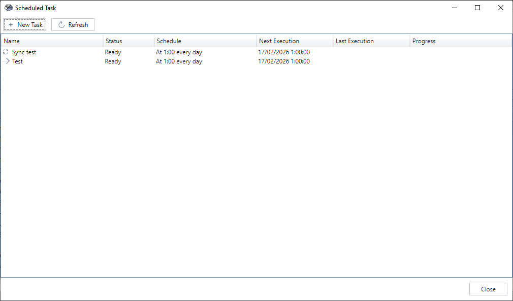Dismiss the dialog via Close button
The image size is (513, 301).
[488, 289]
